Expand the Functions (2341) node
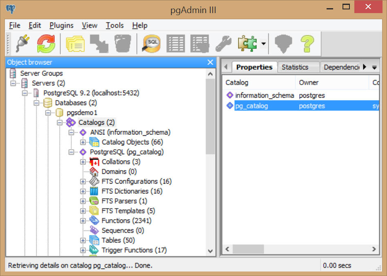This screenshot has height=276, width=387. coord(83,221)
